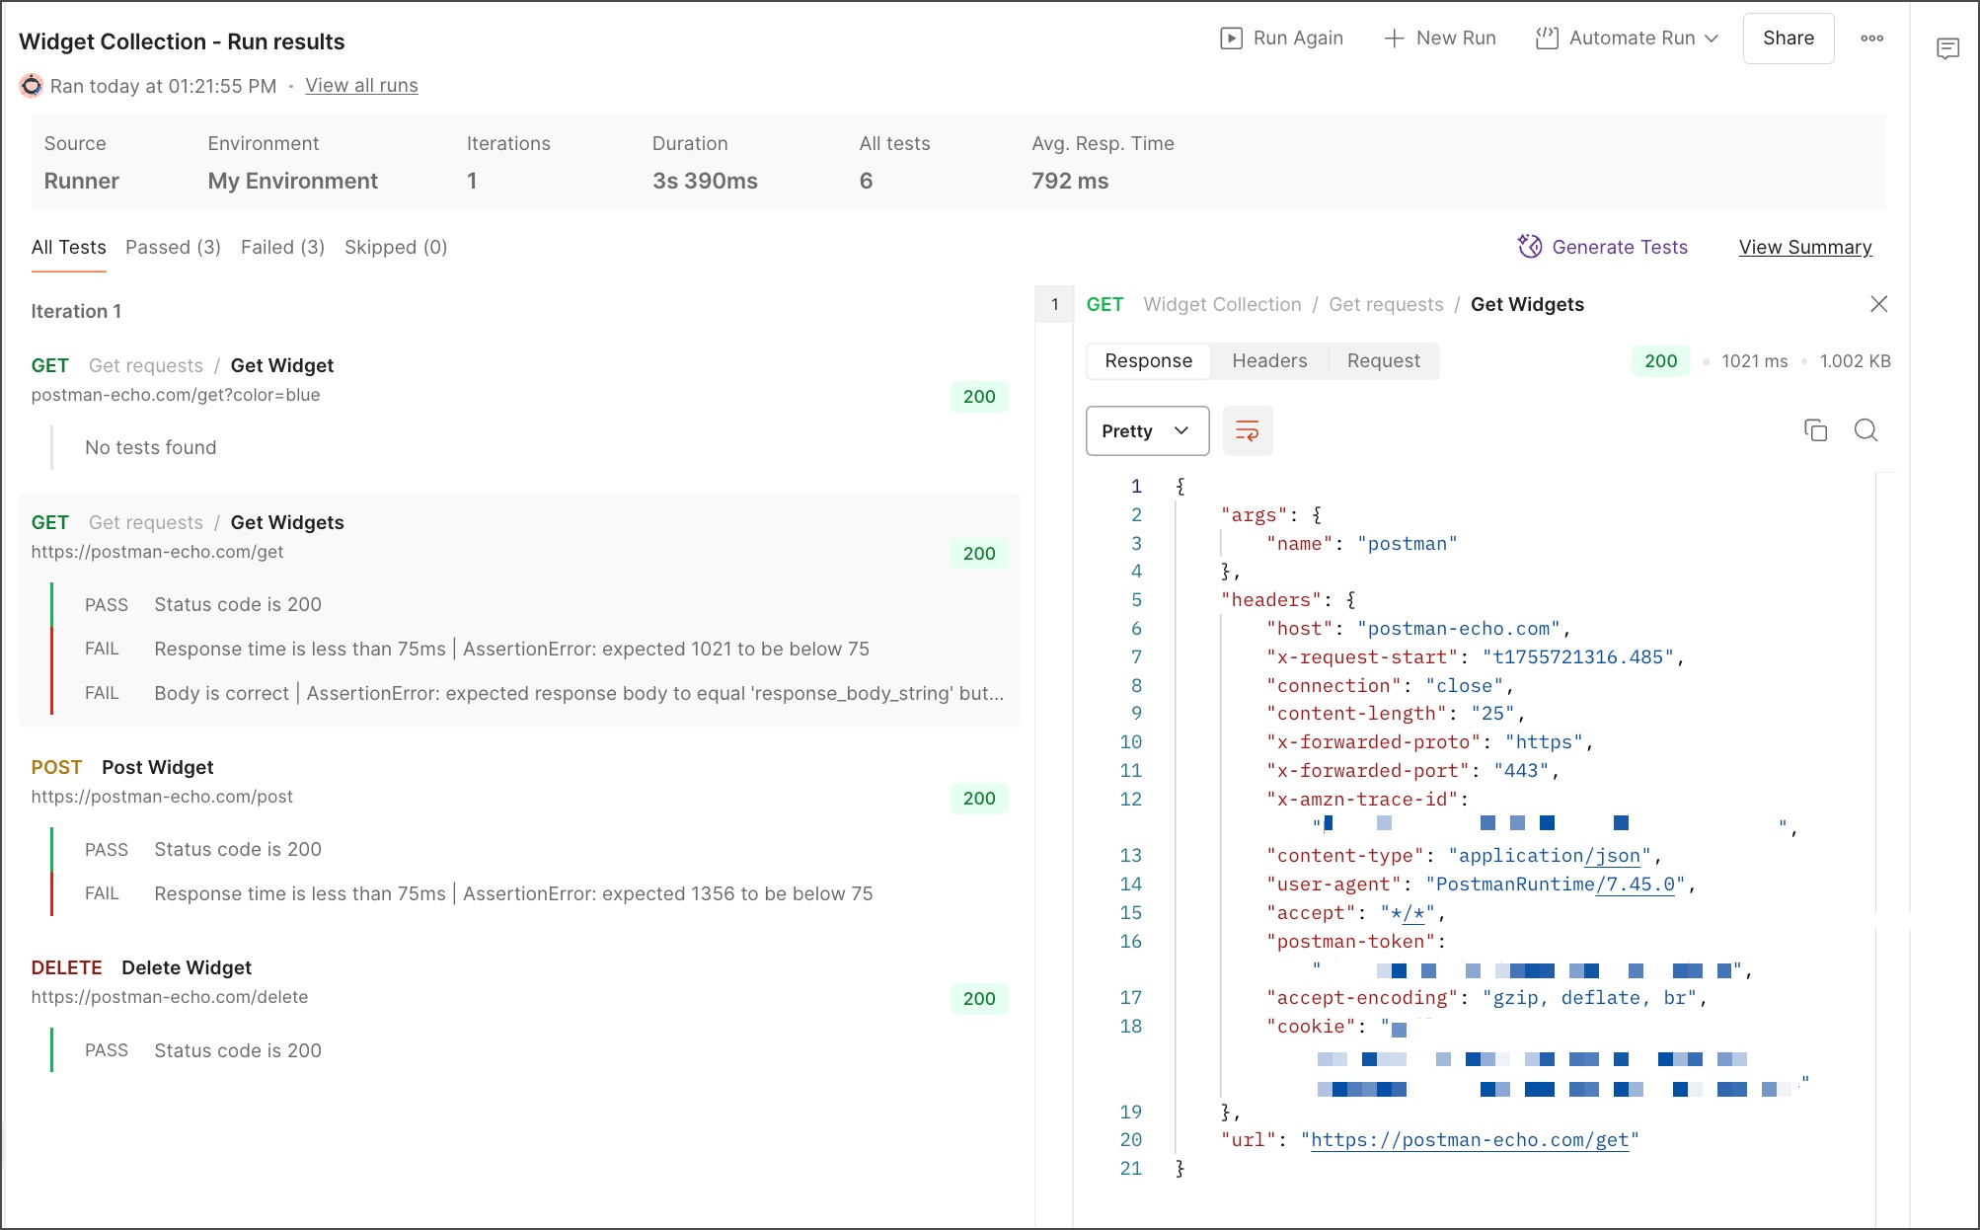Click the panel tab numbered 1
This screenshot has height=1230, width=1980.
click(1054, 304)
